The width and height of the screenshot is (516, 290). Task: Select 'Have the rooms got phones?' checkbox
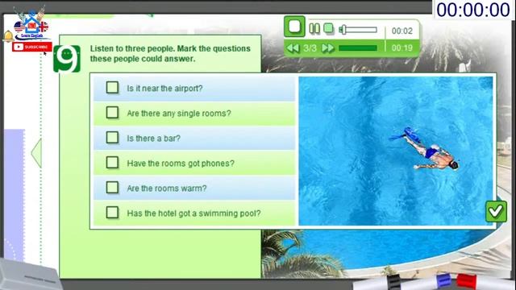coord(112,163)
